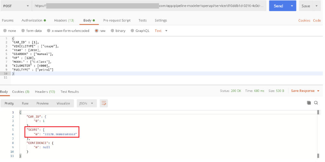Click the null value in response
The width and height of the screenshot is (325, 162).
point(46,147)
